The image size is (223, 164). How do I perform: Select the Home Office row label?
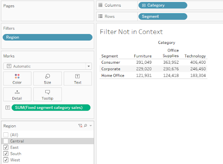coord(113,76)
